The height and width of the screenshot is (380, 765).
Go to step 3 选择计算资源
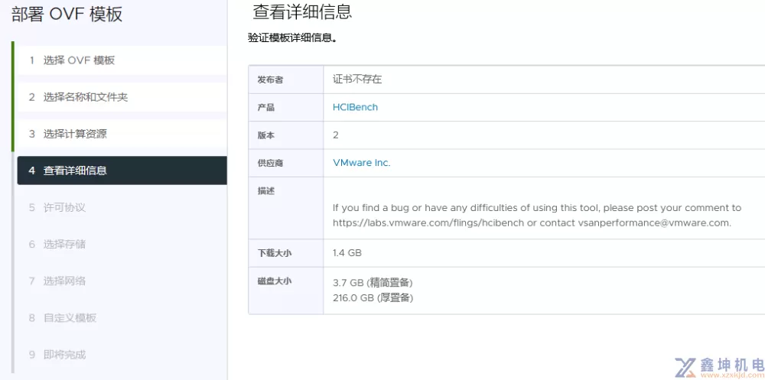(122, 134)
